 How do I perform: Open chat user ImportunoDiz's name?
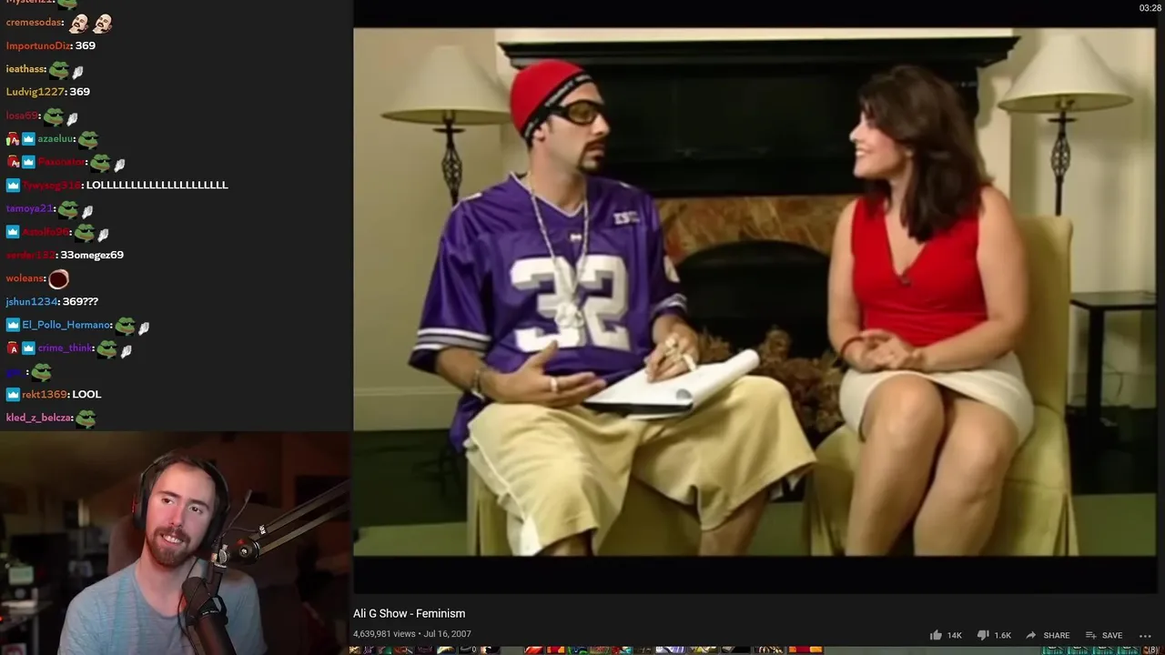coord(38,45)
